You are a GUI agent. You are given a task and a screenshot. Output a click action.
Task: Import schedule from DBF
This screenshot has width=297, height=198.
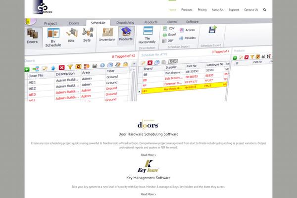click(168, 41)
